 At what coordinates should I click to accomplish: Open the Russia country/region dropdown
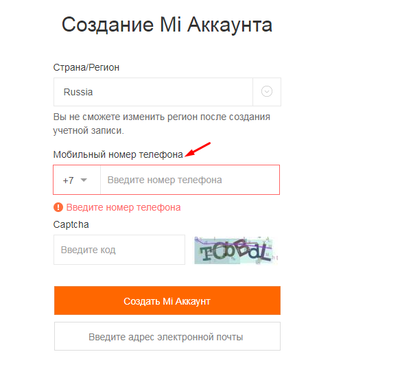pyautogui.click(x=167, y=92)
